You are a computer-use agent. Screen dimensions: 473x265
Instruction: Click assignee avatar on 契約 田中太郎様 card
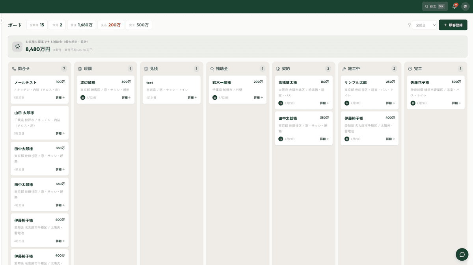click(281, 139)
